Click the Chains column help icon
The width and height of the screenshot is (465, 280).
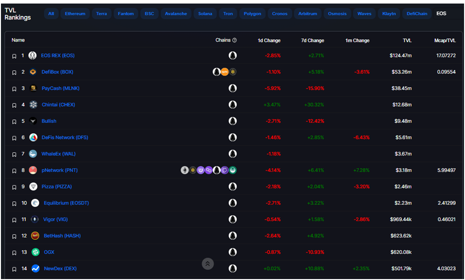(235, 40)
